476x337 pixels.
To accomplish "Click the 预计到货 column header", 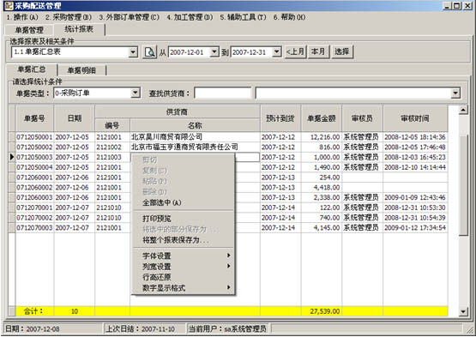I will (280, 118).
